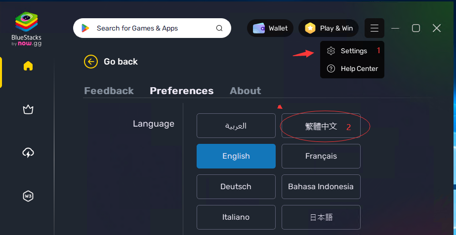
Task: Open Play & Win
Action: [x=329, y=28]
